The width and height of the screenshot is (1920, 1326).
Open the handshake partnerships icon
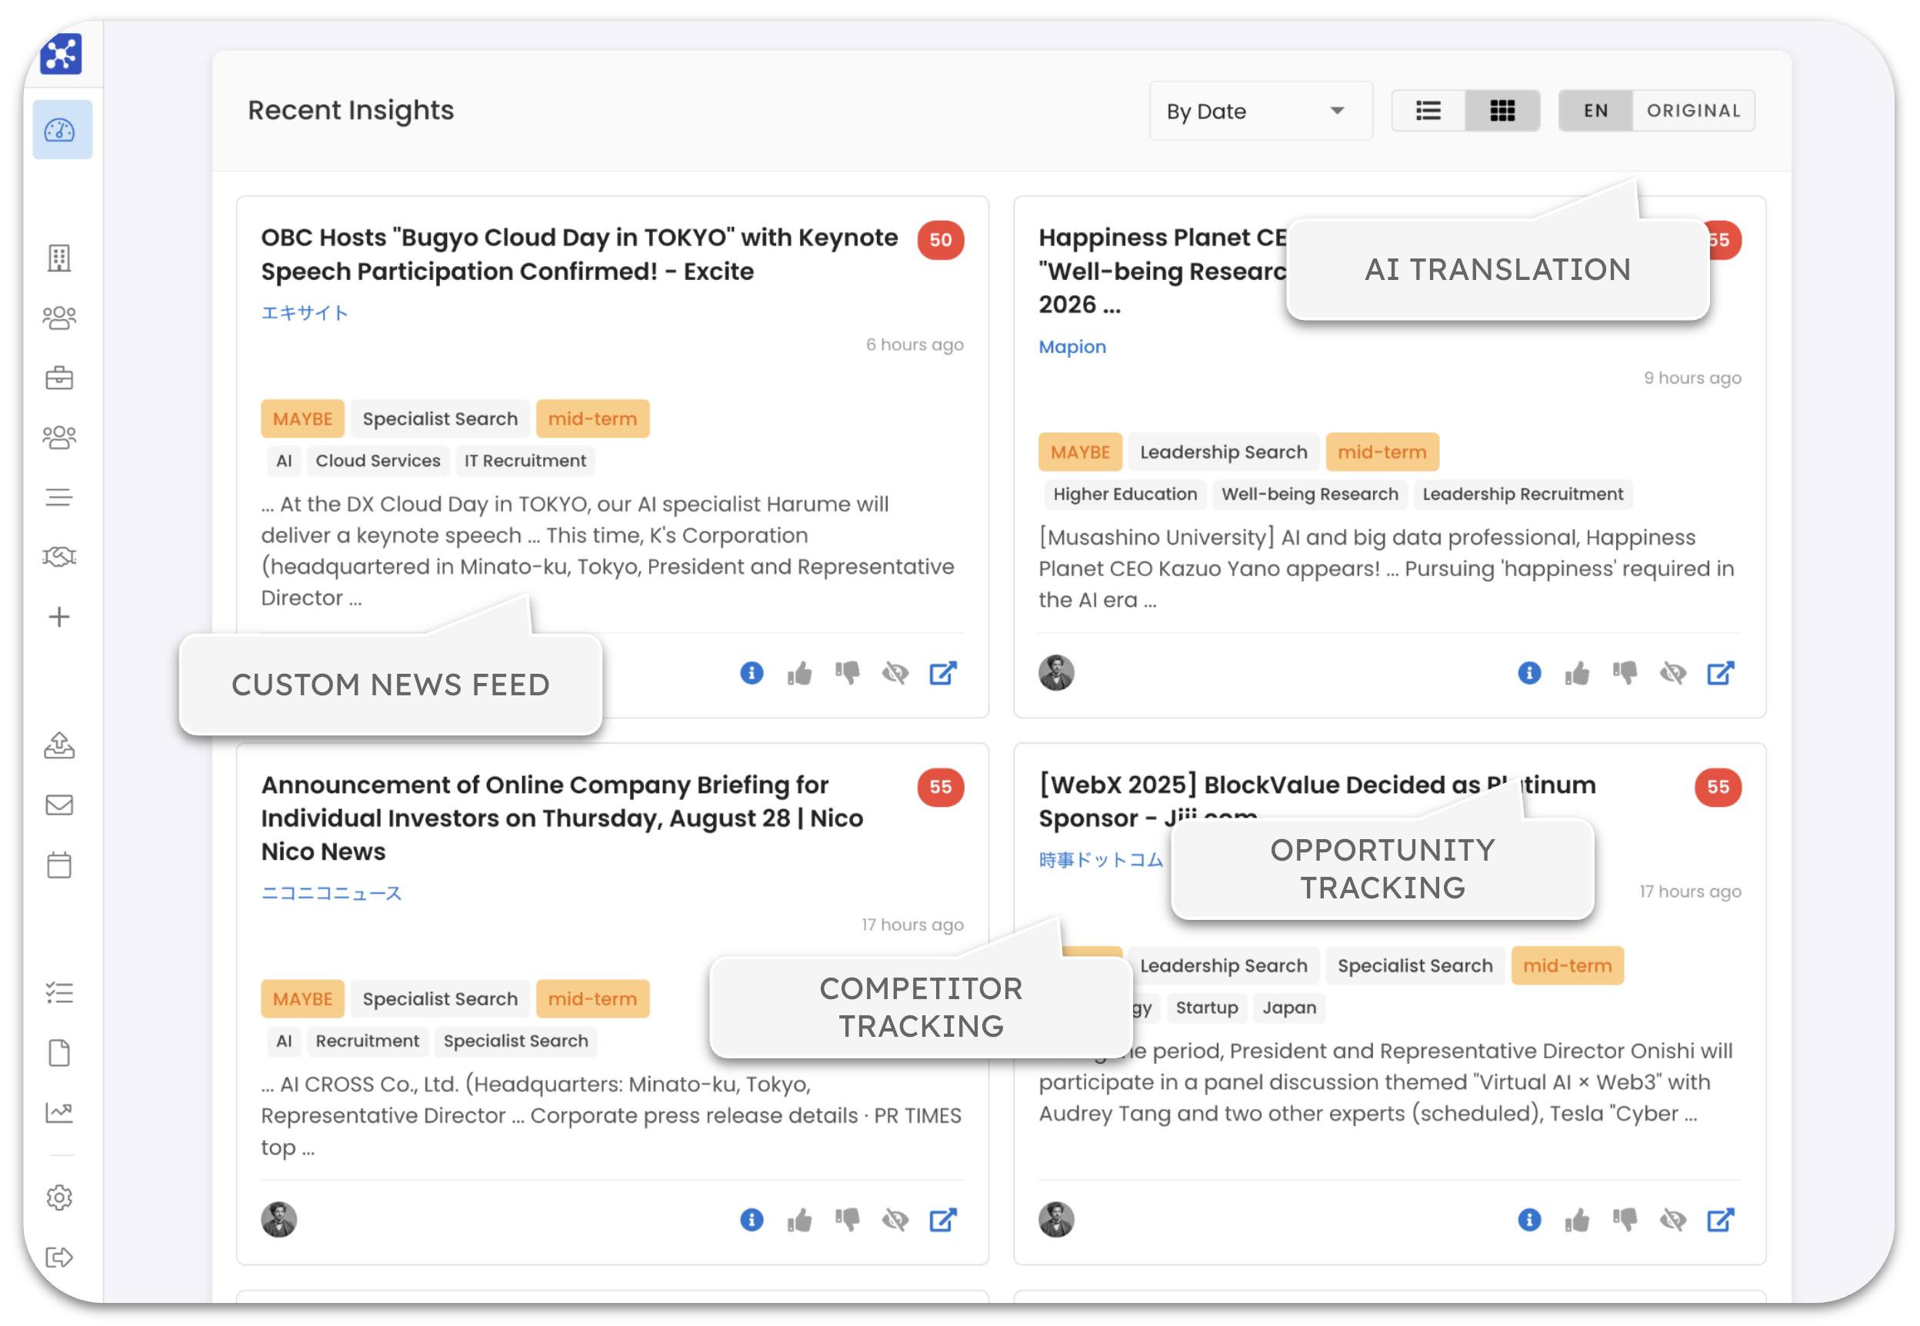(59, 557)
